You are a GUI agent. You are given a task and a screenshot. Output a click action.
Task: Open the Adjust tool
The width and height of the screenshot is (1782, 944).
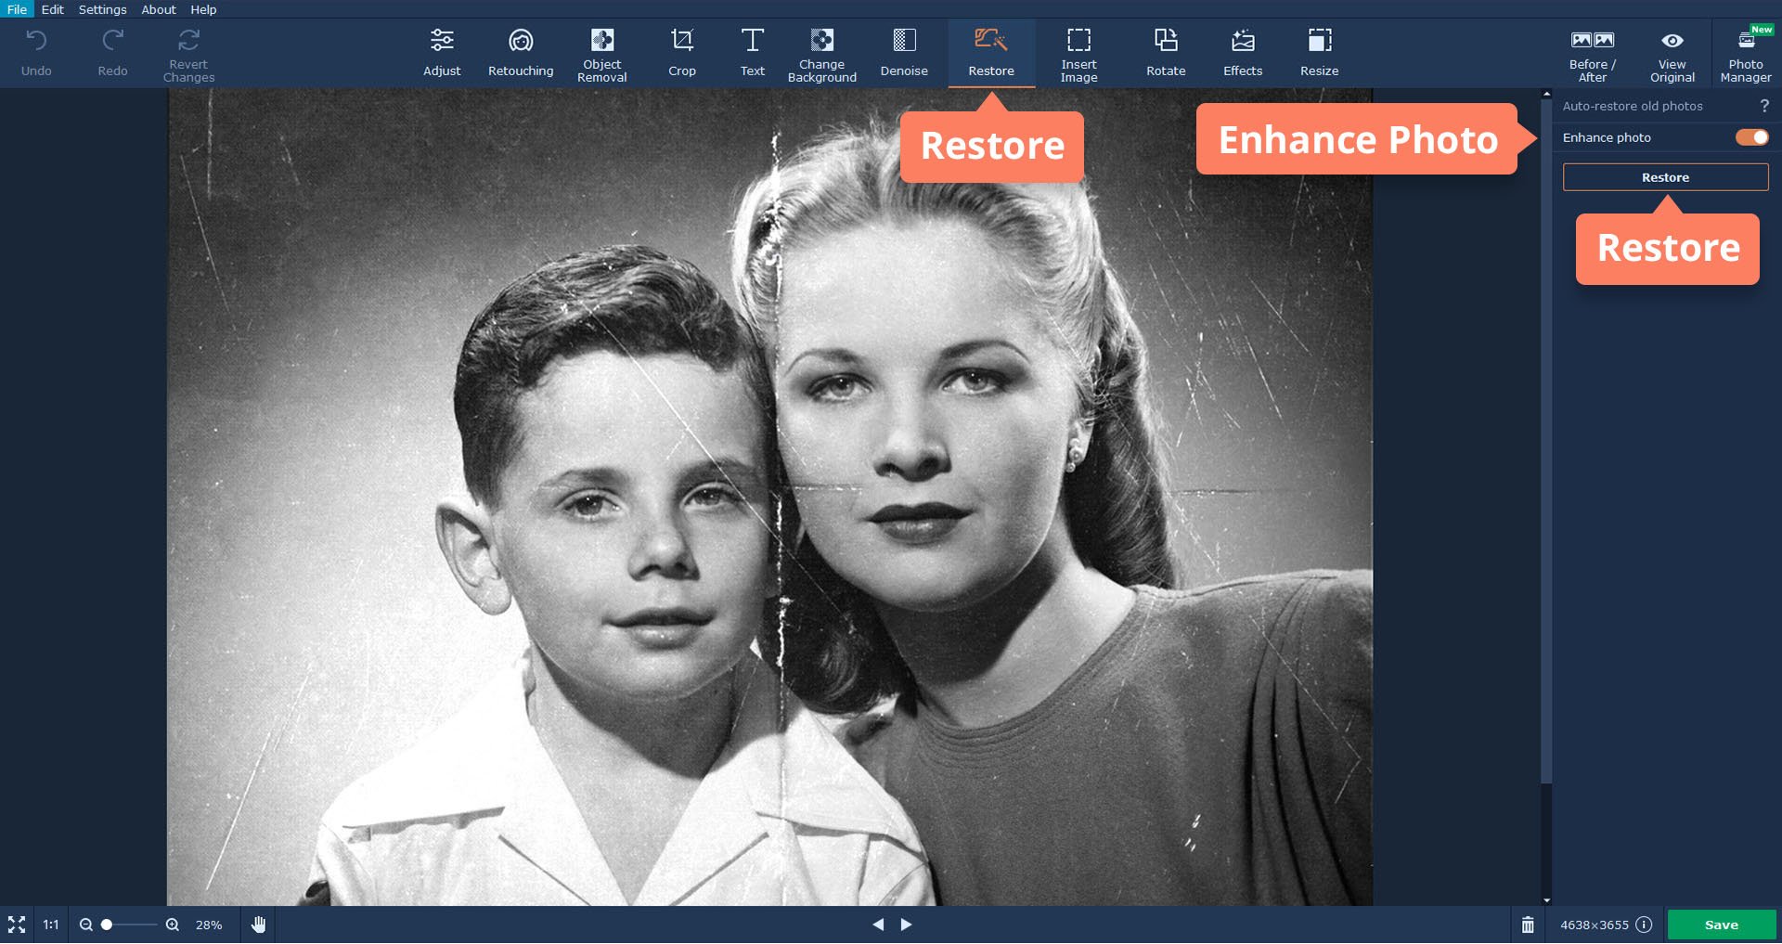tap(442, 54)
